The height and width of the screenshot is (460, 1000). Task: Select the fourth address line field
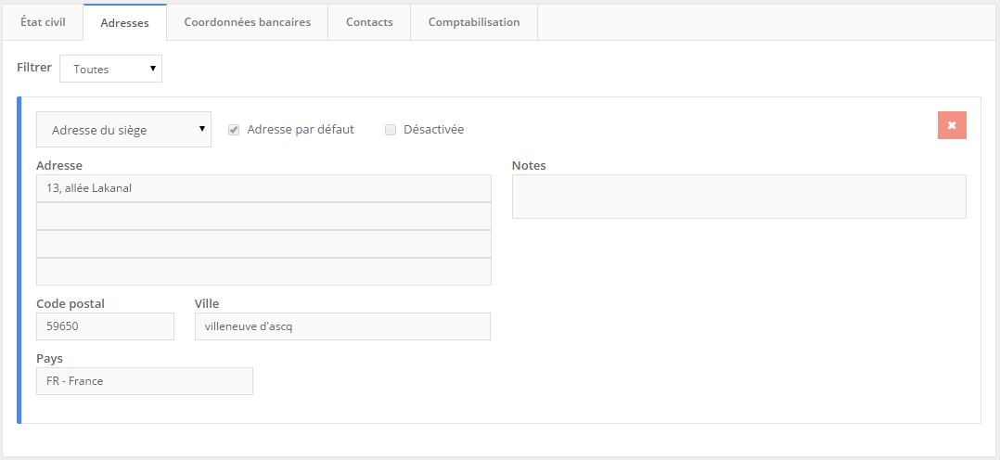click(x=263, y=272)
